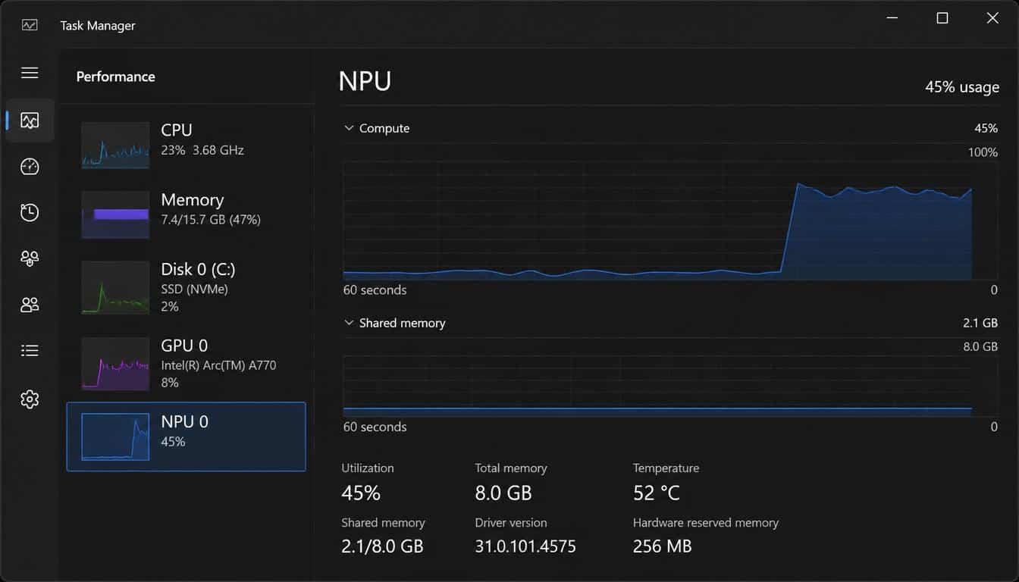The image size is (1019, 582).
Task: Open the Services list icon
Action: click(x=30, y=350)
